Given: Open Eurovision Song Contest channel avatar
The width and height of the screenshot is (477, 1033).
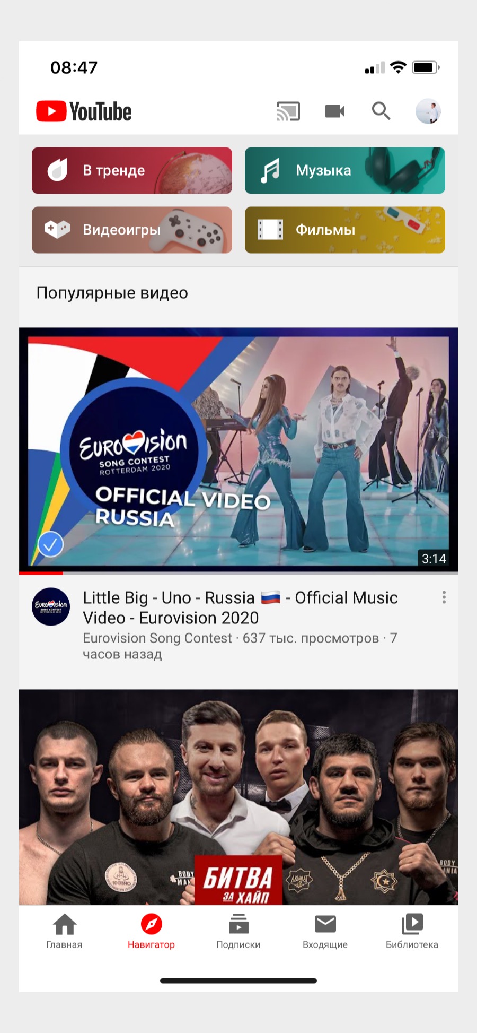Looking at the screenshot, I should (x=51, y=606).
